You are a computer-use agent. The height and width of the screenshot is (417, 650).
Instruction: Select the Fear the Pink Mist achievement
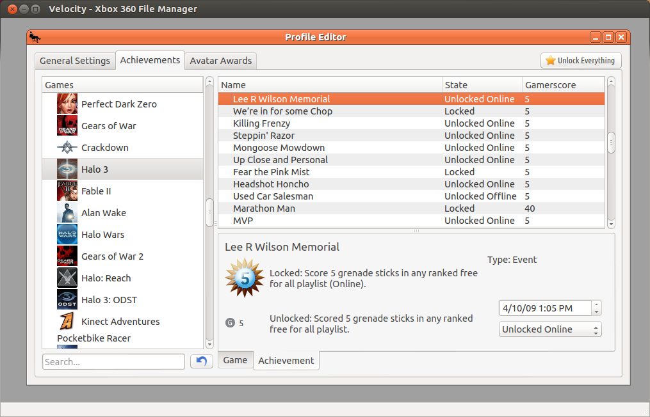click(x=411, y=172)
